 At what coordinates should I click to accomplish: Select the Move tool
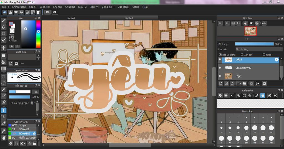pyautogui.click(x=3, y=48)
